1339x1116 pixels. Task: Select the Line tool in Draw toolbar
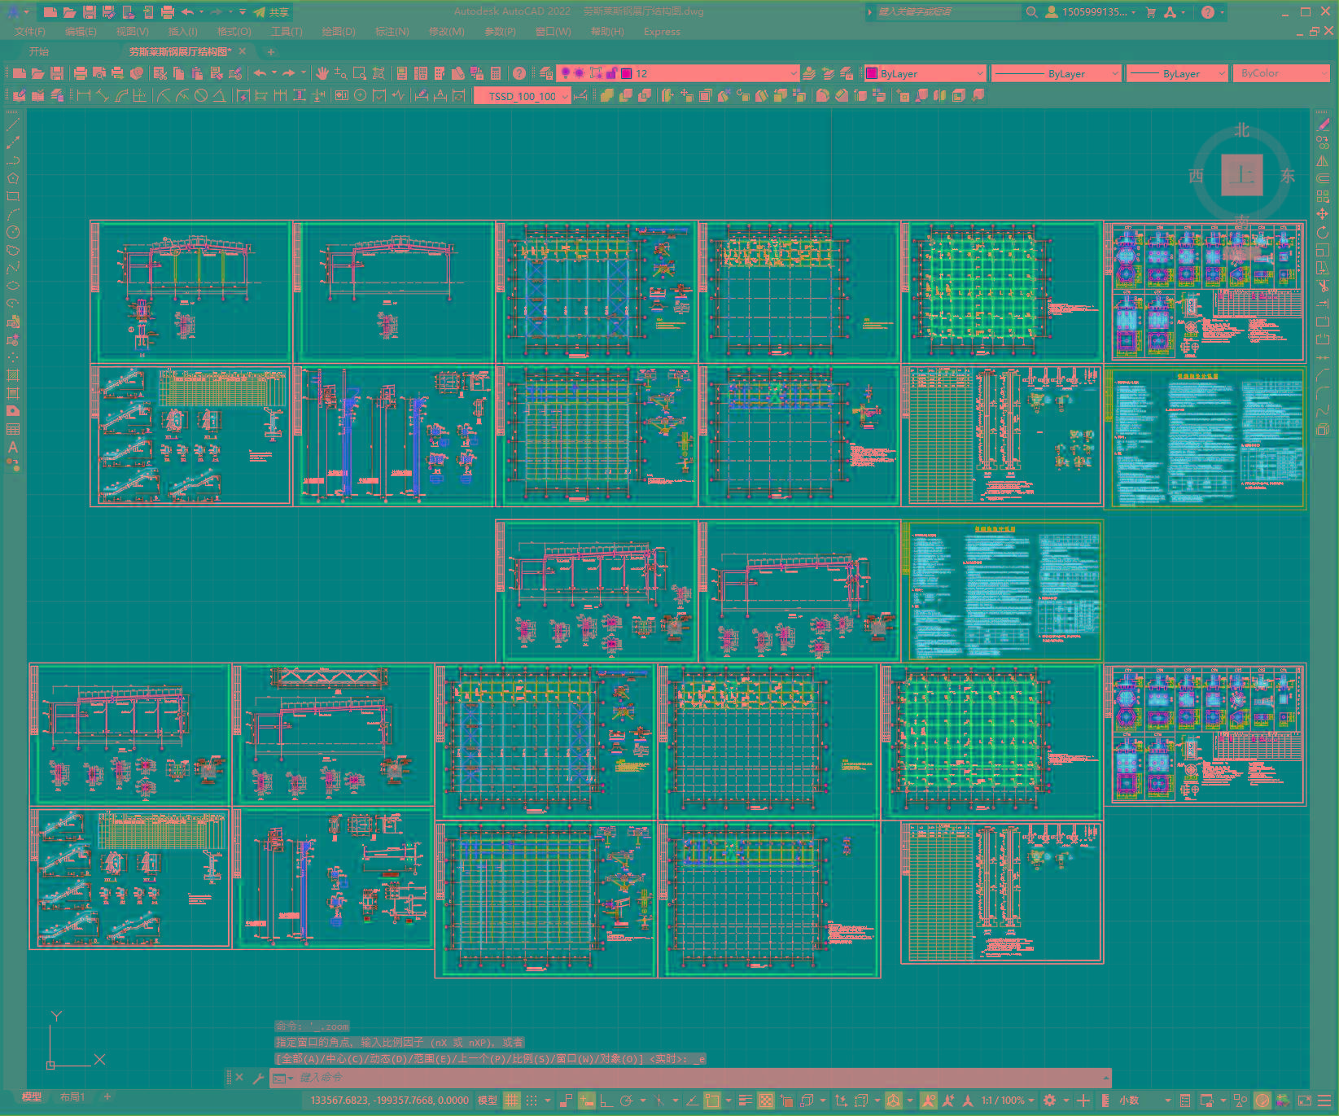click(13, 125)
